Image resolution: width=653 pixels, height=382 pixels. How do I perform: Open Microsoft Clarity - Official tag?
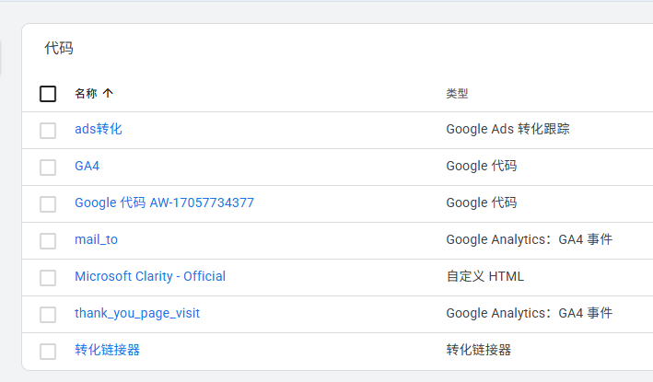point(149,276)
